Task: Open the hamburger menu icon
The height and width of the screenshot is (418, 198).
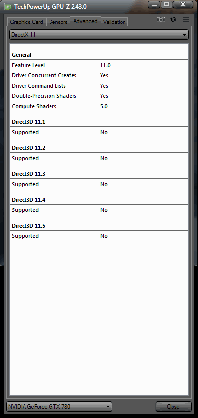Action: [x=186, y=19]
